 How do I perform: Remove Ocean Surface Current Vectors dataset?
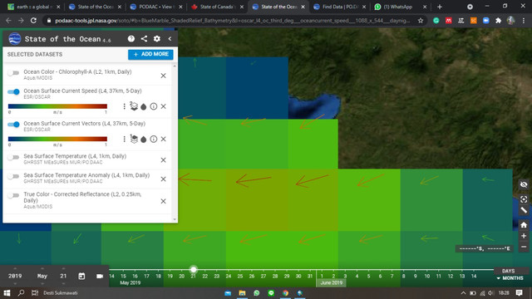[164, 139]
